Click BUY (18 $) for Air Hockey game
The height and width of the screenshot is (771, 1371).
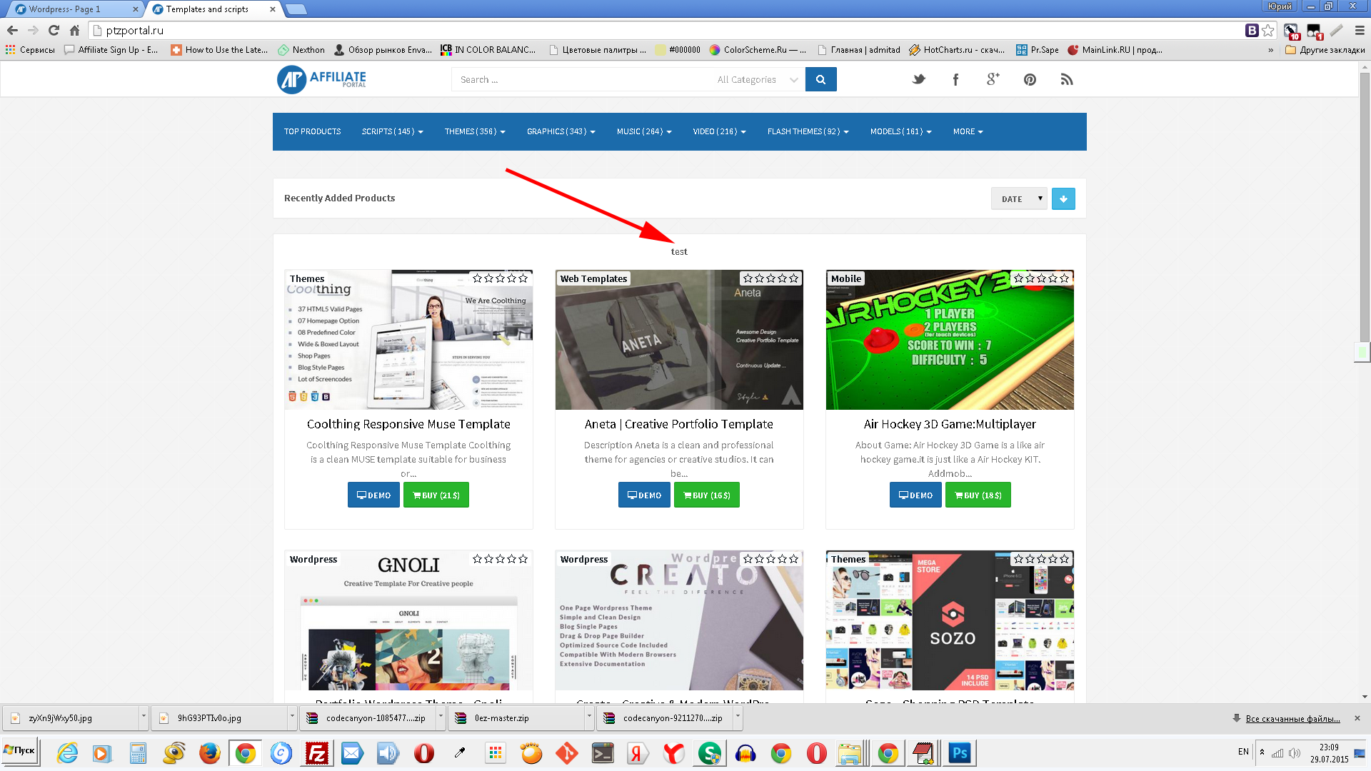click(x=978, y=495)
